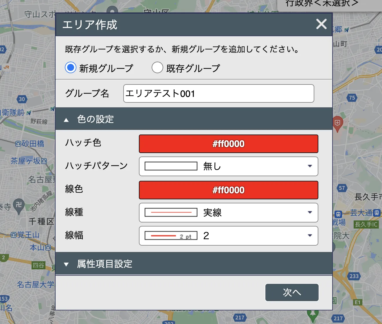Open the ハッチ色 color picker showing #ff0000
This screenshot has height=324, width=382.
pyautogui.click(x=228, y=144)
